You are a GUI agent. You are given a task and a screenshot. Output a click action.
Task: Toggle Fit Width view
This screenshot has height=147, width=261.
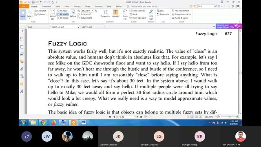[x=63, y=14]
